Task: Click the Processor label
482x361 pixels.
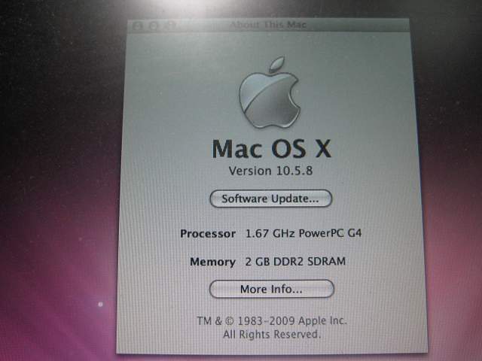Action: pyautogui.click(x=208, y=234)
